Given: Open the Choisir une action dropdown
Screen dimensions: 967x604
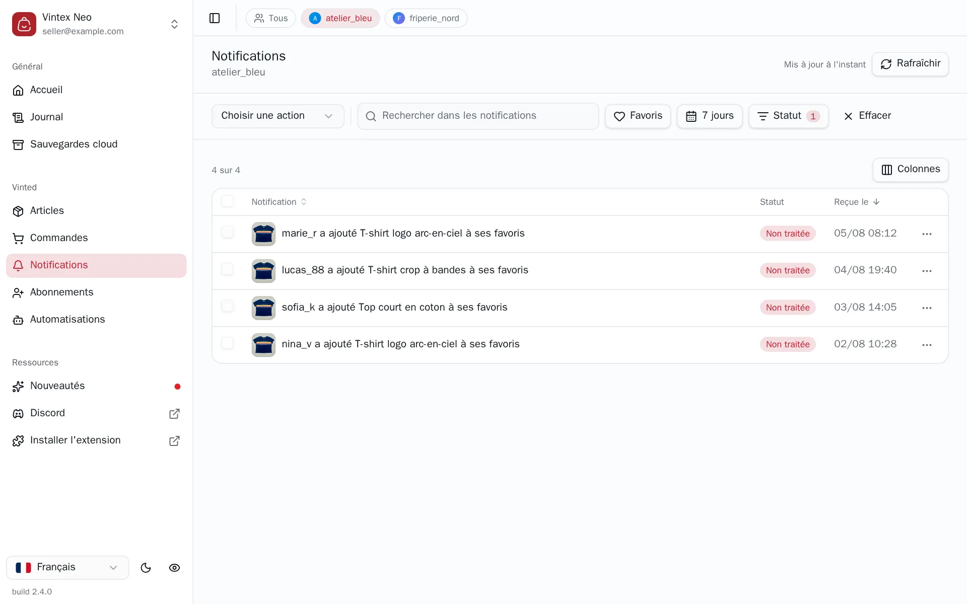Looking at the screenshot, I should pyautogui.click(x=278, y=116).
